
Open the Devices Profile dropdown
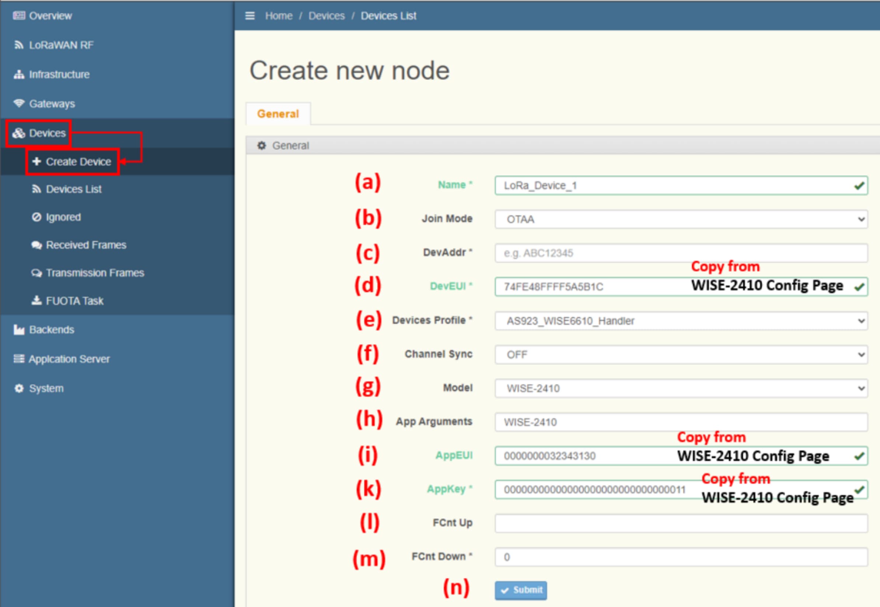pyautogui.click(x=681, y=320)
